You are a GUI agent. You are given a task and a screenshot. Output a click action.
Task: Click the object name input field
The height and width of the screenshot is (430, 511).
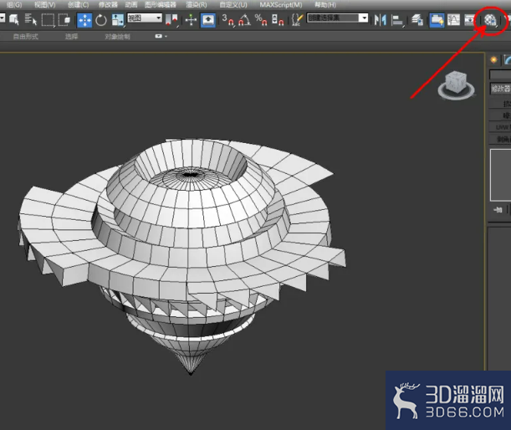coord(500,74)
